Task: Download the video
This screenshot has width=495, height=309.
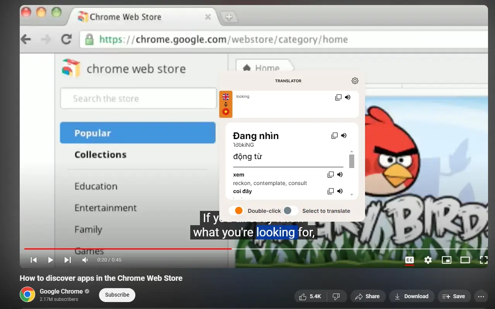Action: tap(411, 296)
